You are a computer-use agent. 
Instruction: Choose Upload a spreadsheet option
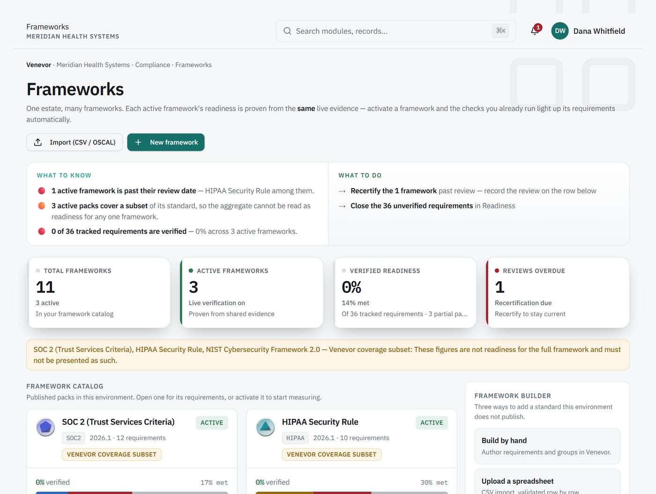click(547, 482)
